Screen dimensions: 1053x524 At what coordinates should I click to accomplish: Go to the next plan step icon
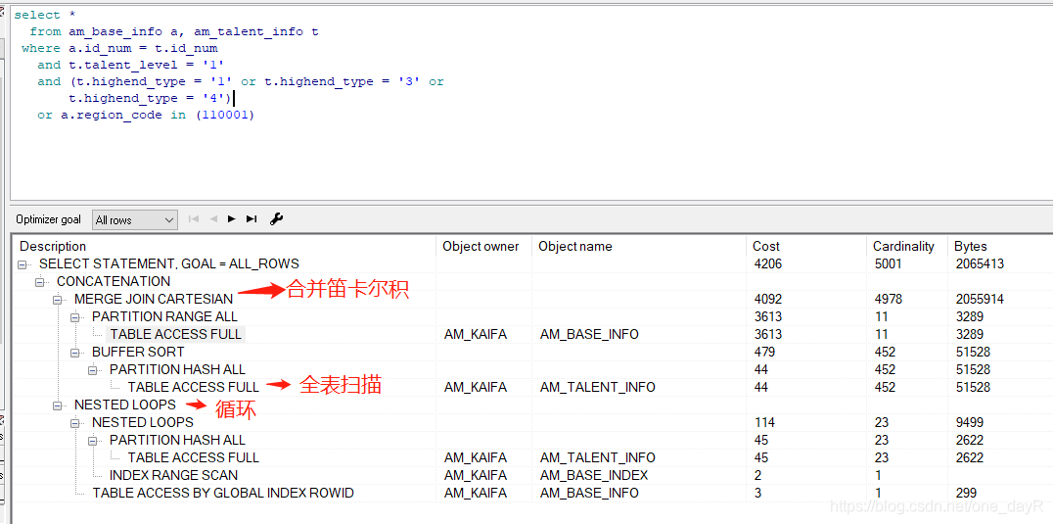(x=232, y=219)
